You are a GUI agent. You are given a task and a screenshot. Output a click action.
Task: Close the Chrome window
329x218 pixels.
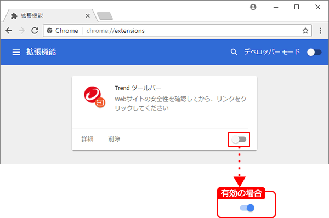click(x=317, y=7)
